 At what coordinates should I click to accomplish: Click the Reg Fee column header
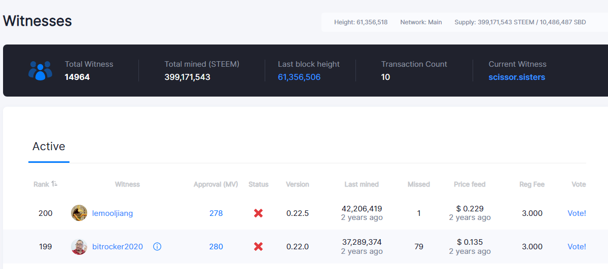[532, 185]
